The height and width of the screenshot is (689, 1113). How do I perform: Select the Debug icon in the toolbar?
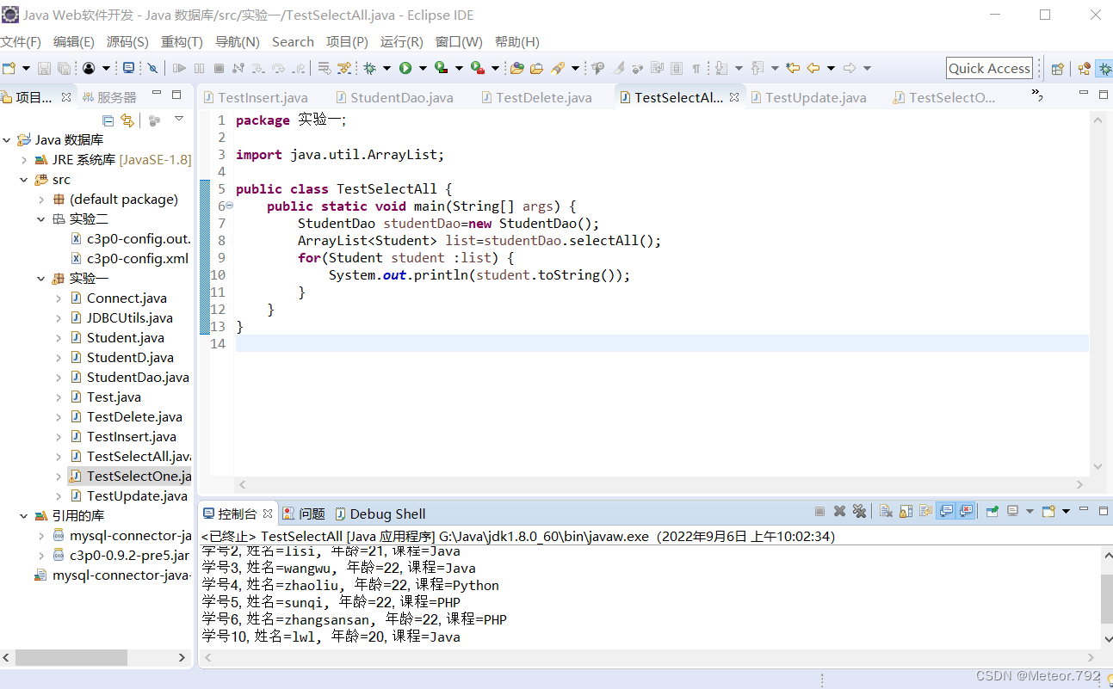370,68
